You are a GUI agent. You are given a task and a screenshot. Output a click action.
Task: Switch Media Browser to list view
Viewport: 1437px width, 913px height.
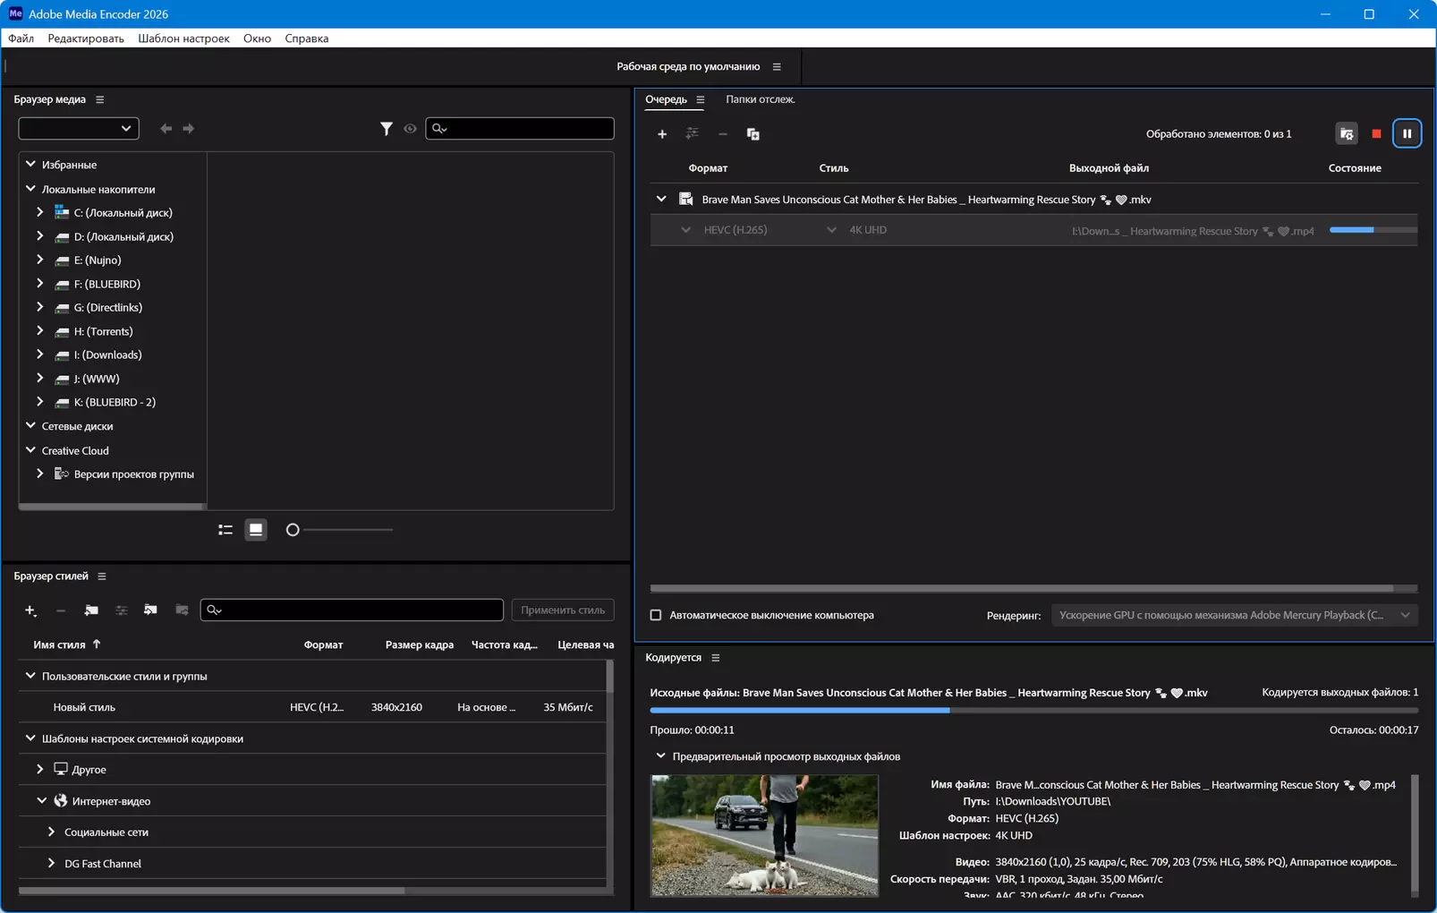225,530
